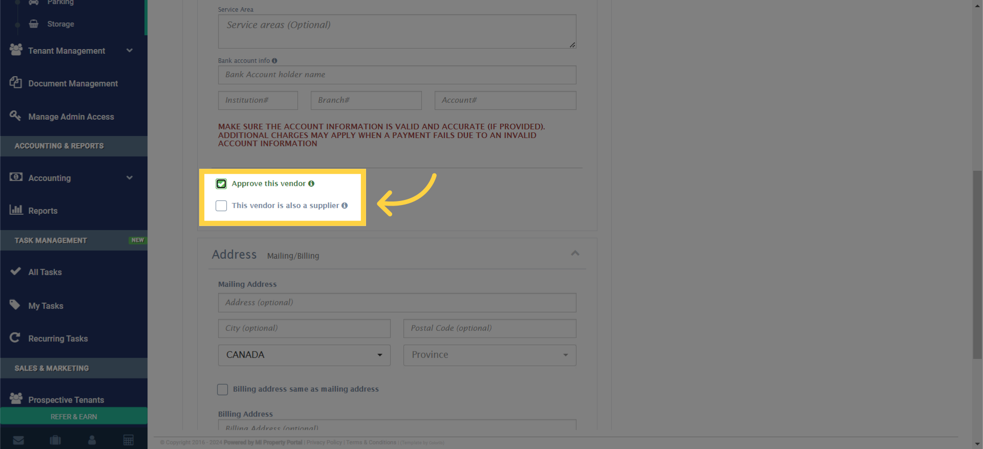Screen dimensions: 983x449
Task: Click the All Tasks checkmark icon
Action: (15, 271)
